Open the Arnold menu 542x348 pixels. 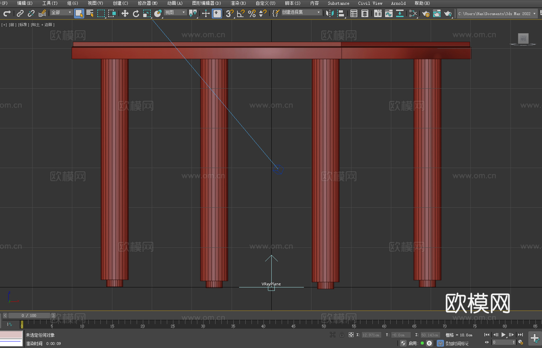click(398, 3)
